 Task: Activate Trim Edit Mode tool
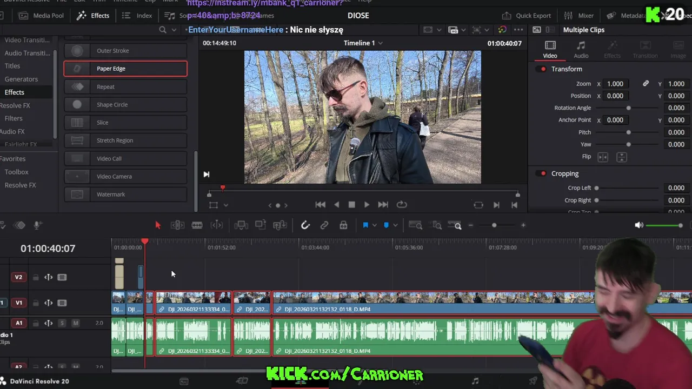tap(177, 225)
